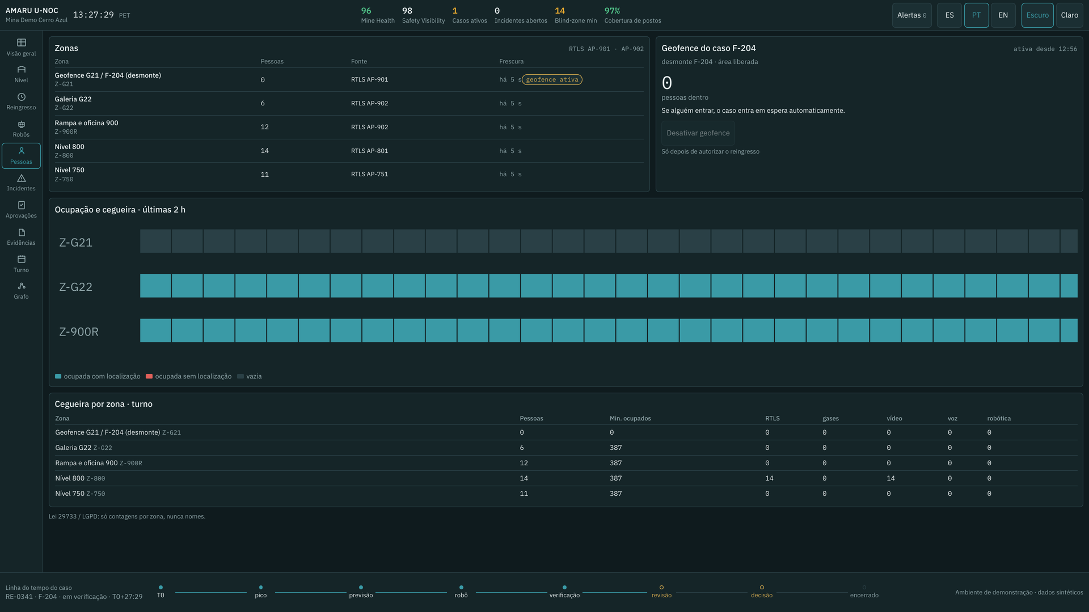
Task: Click the Cobertura de postos metric
Action: (x=632, y=15)
